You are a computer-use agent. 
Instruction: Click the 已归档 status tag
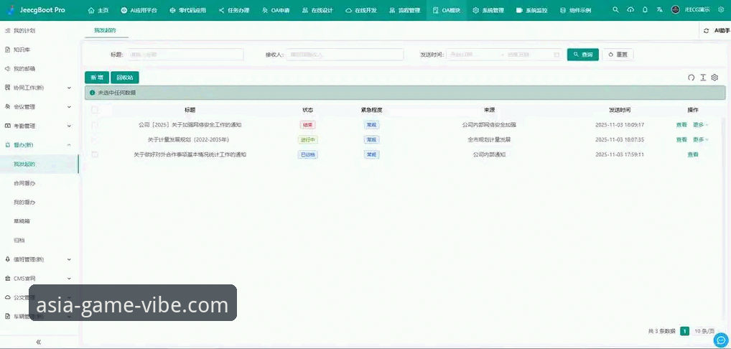coord(307,154)
